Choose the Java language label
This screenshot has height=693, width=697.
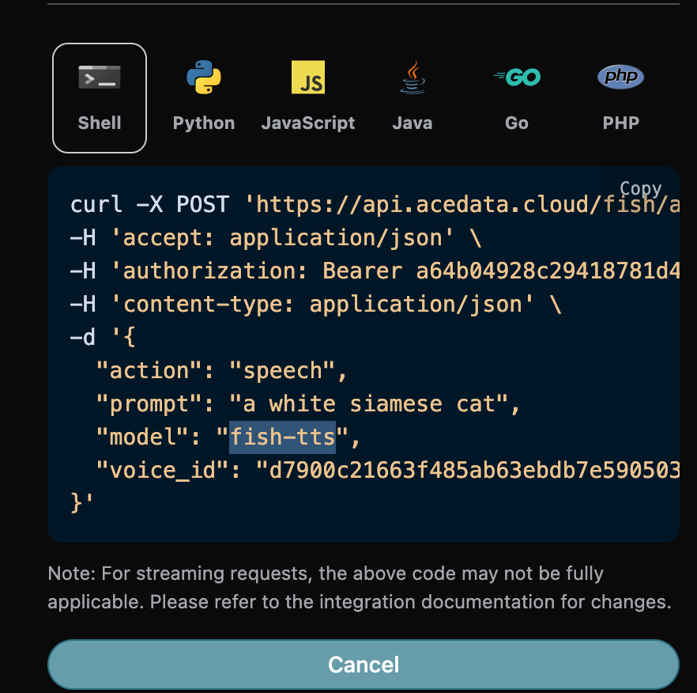[413, 123]
